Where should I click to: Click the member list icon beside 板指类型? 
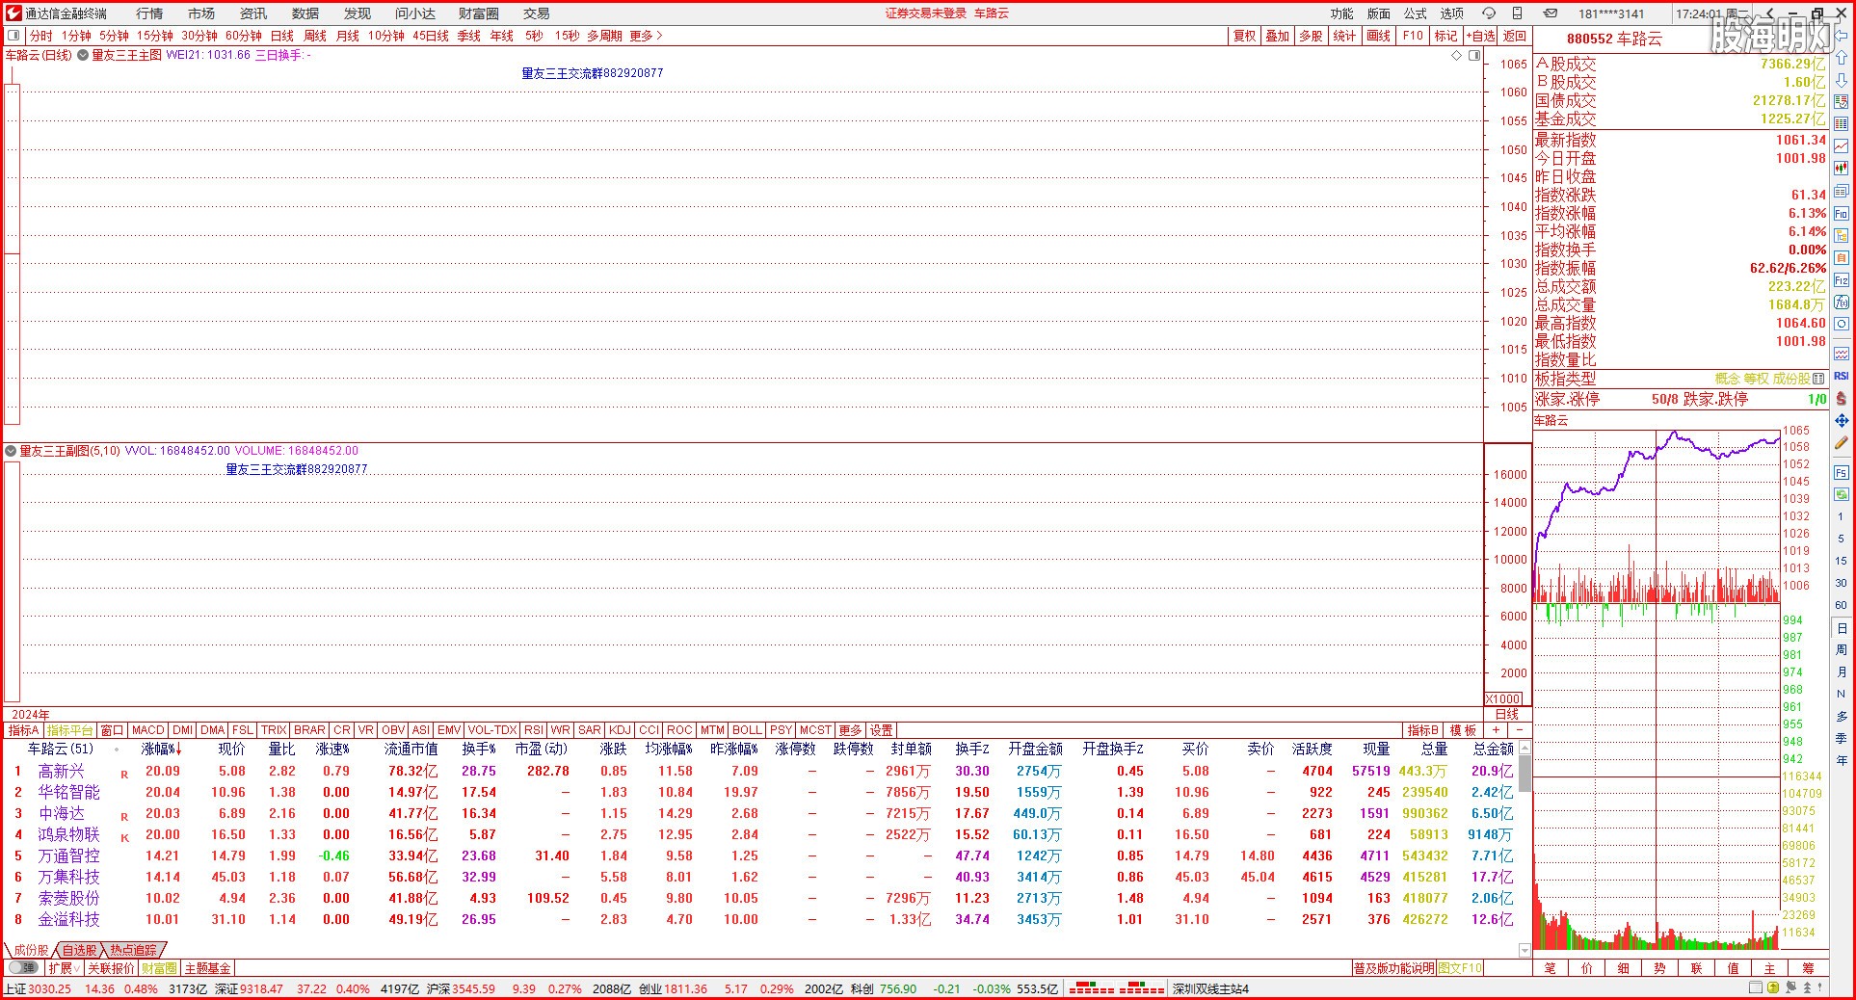tap(1818, 379)
